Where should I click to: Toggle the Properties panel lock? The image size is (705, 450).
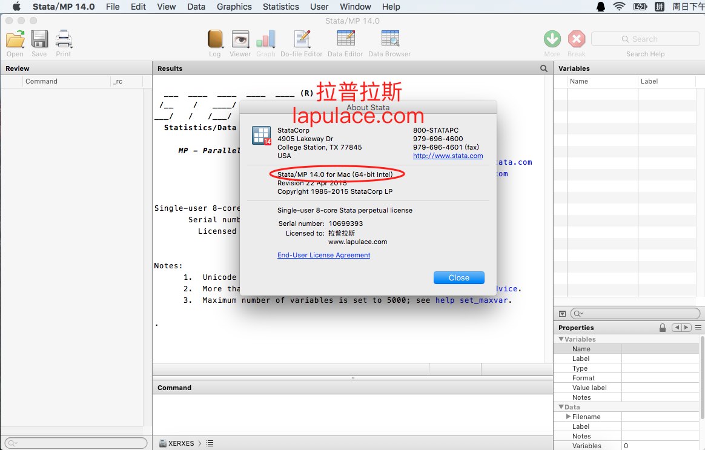pos(662,328)
